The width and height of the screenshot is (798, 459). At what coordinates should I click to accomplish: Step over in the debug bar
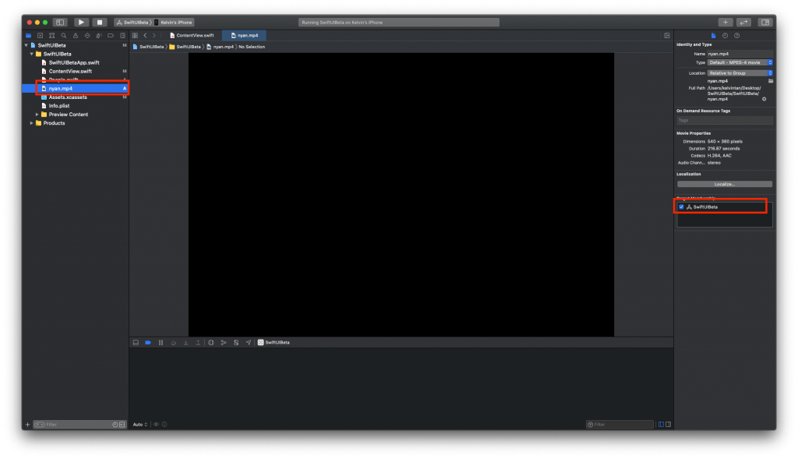tap(175, 342)
